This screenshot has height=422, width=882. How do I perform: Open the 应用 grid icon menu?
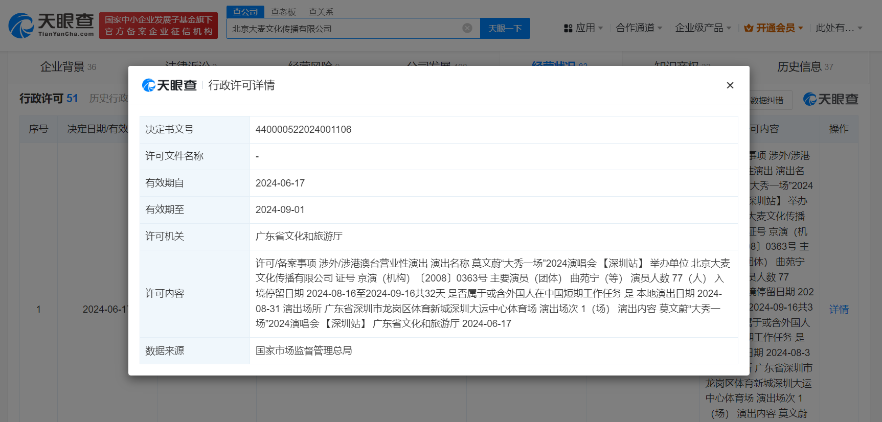(568, 29)
